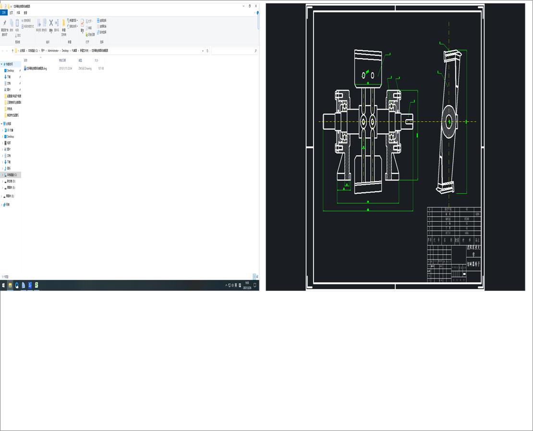Select Desktop under Quick access
Screen dimensions: 533x431
click(x=10, y=71)
